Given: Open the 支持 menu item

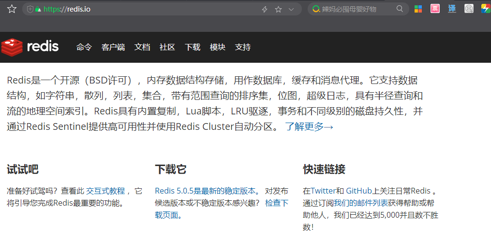Looking at the screenshot, I should pos(243,47).
